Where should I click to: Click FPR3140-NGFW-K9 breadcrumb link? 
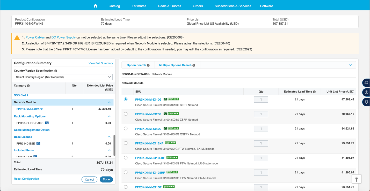pos(134,74)
